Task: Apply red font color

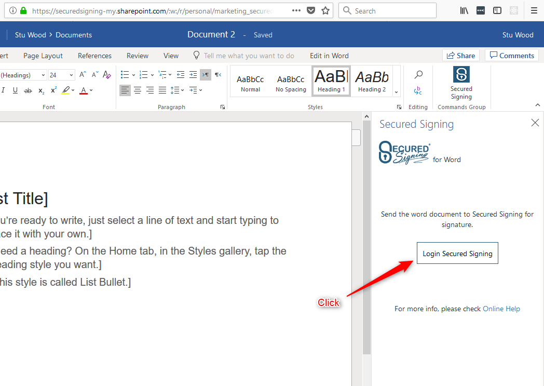Action: 83,90
